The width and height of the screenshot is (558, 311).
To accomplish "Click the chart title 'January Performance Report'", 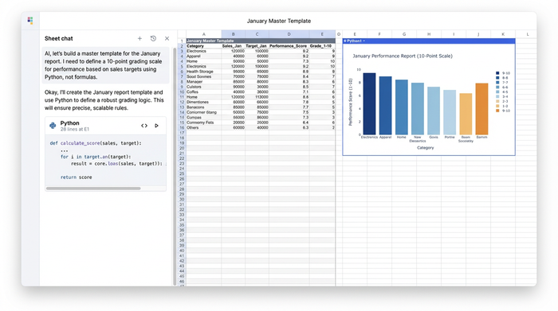I will (403, 56).
